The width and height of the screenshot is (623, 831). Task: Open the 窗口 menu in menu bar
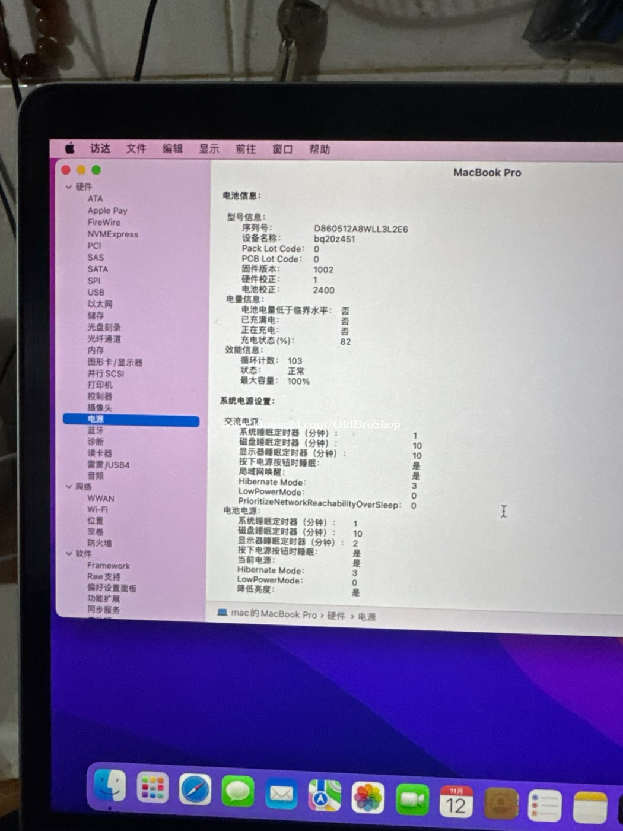(x=282, y=150)
